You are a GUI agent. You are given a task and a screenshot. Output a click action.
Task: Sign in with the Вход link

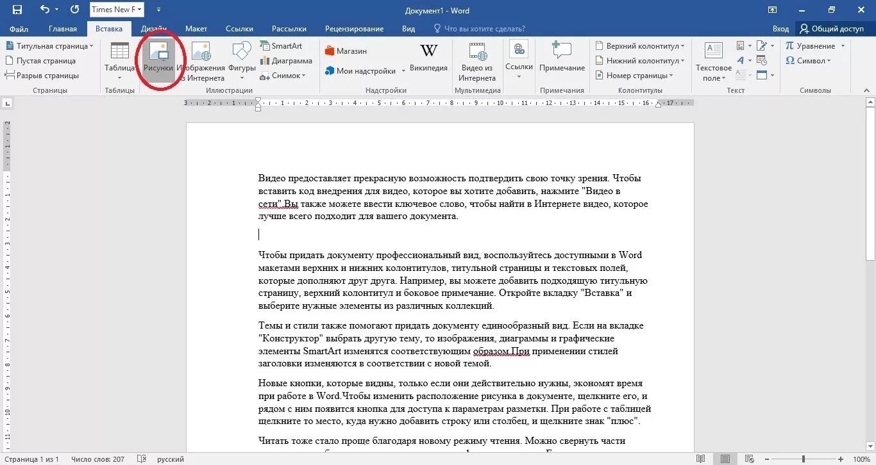(780, 29)
